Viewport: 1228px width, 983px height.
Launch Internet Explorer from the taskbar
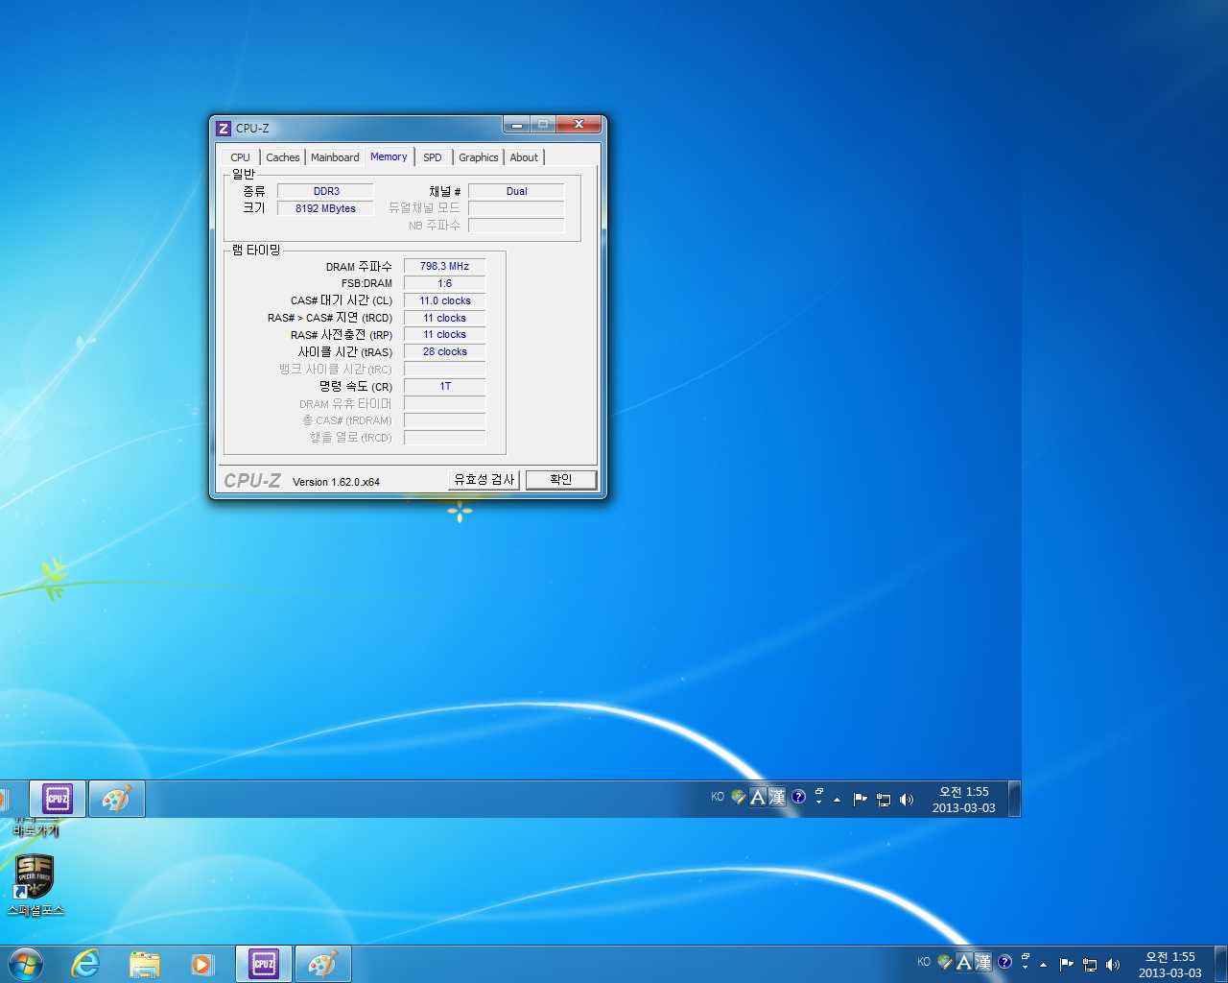click(86, 964)
